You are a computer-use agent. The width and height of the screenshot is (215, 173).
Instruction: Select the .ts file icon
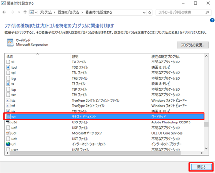(x=8, y=84)
